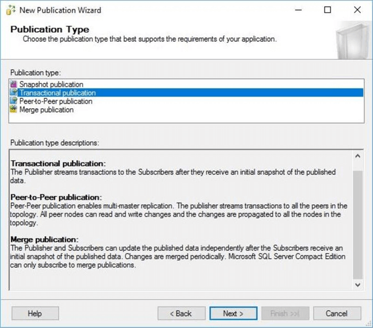The image size is (373, 328).
Task: Minimize the wizard window
Action: pyautogui.click(x=299, y=10)
